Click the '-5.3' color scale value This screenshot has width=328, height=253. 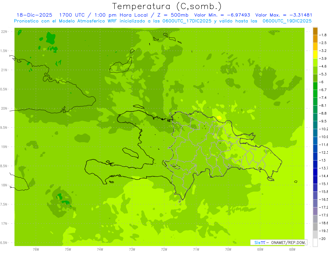[x=323, y=74]
